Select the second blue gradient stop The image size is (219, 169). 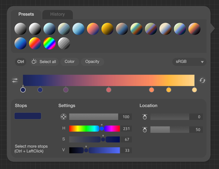coord(40,90)
